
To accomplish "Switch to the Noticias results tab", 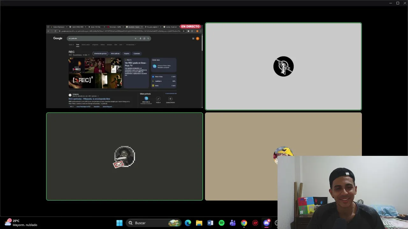I will [109, 45].
